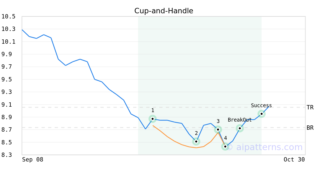327x171 pixels.
Task: Click the TR line label
Action: point(310,107)
